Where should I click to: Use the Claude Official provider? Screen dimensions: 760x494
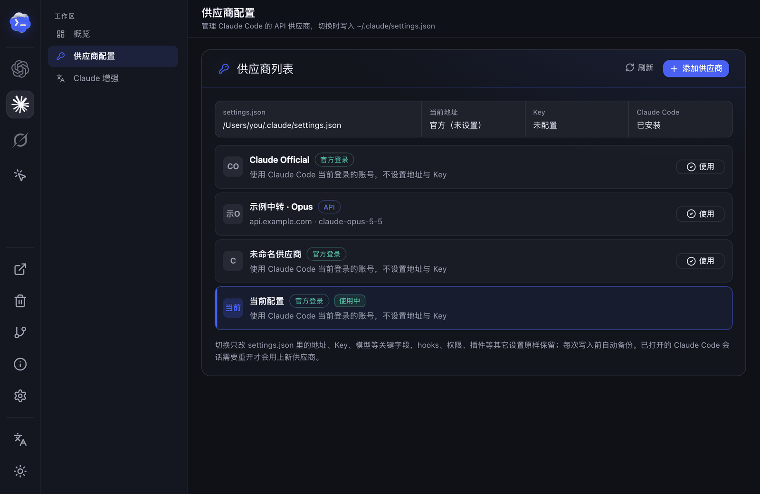(x=700, y=167)
